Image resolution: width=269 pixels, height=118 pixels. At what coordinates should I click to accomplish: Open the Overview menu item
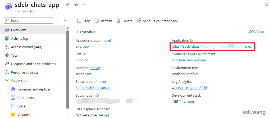click(33, 30)
